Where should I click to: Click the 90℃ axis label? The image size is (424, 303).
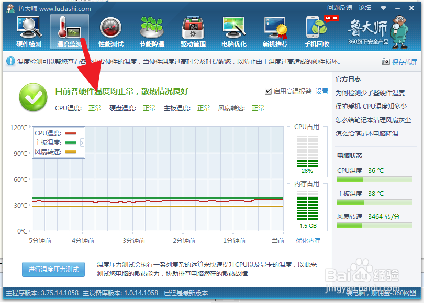pos(20,154)
